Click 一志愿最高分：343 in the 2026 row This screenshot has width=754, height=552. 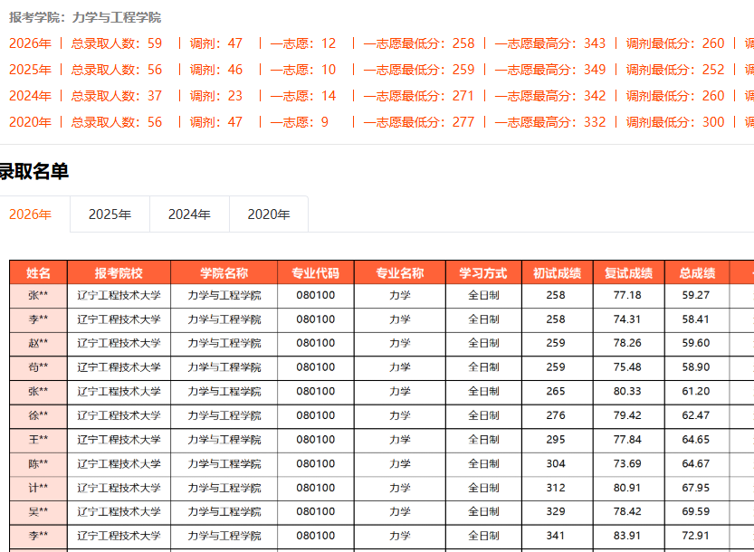click(550, 43)
